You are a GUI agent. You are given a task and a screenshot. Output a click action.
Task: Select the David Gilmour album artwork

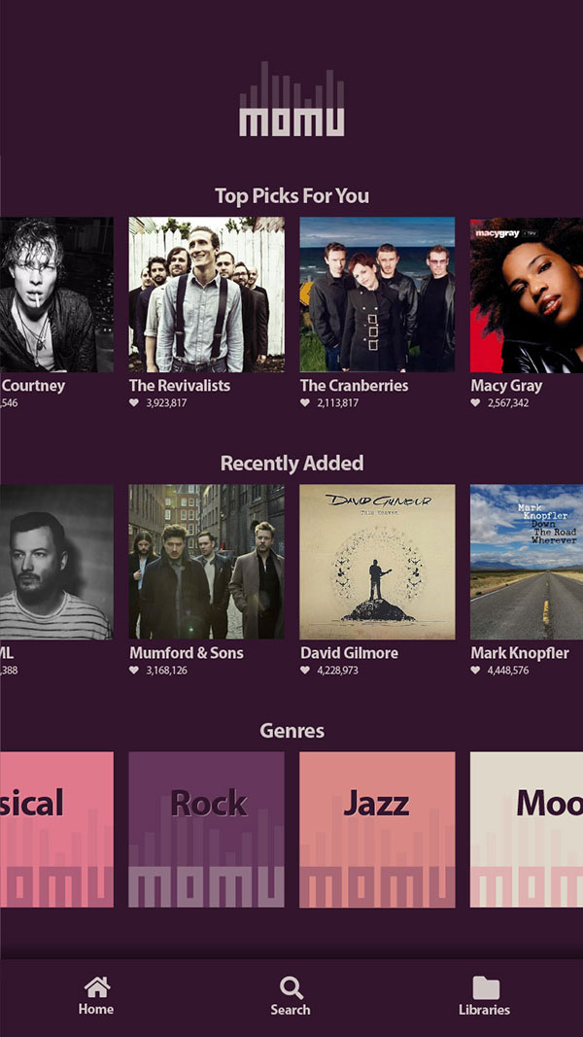click(377, 562)
